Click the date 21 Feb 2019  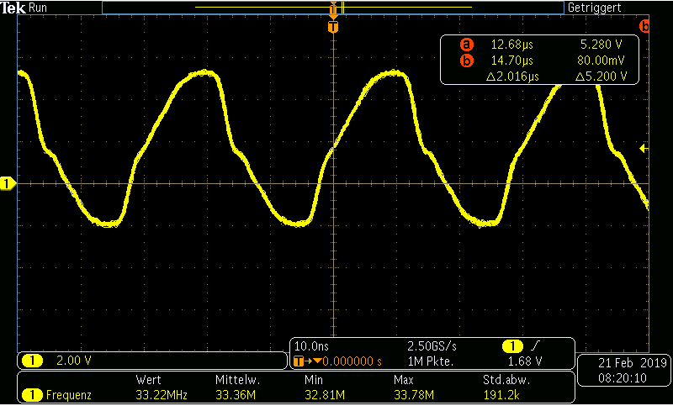(x=633, y=363)
